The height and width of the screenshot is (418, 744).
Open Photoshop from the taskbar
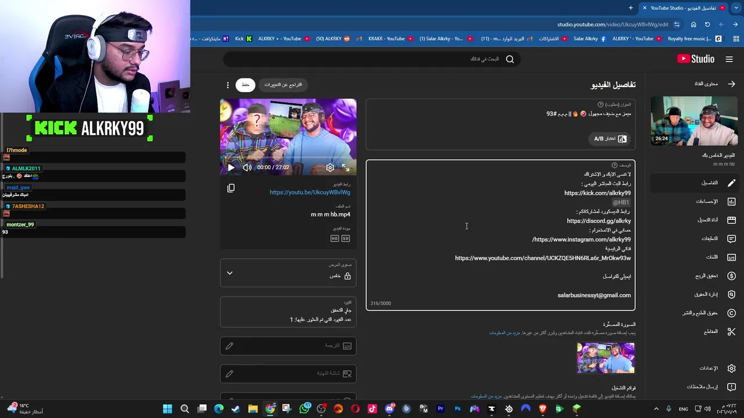[457, 409]
